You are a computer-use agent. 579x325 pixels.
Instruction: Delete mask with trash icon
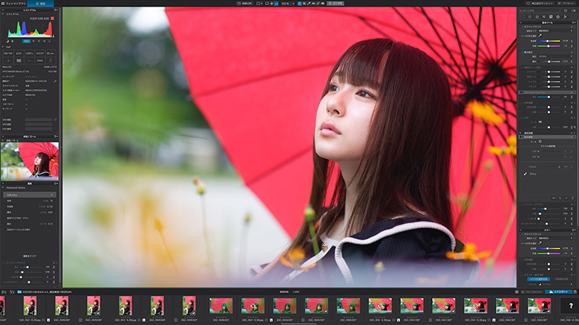(572, 198)
